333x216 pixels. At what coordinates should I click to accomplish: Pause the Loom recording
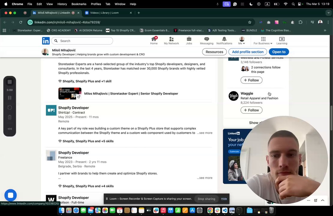pos(10,98)
